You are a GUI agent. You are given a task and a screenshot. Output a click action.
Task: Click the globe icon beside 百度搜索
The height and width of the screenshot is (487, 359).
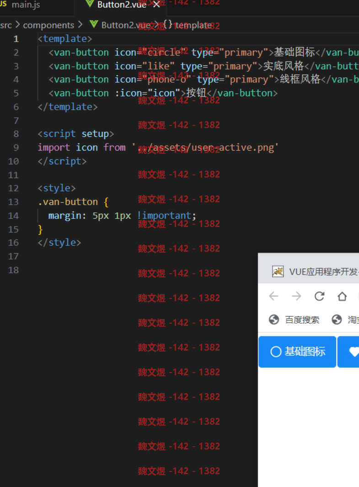(x=274, y=319)
